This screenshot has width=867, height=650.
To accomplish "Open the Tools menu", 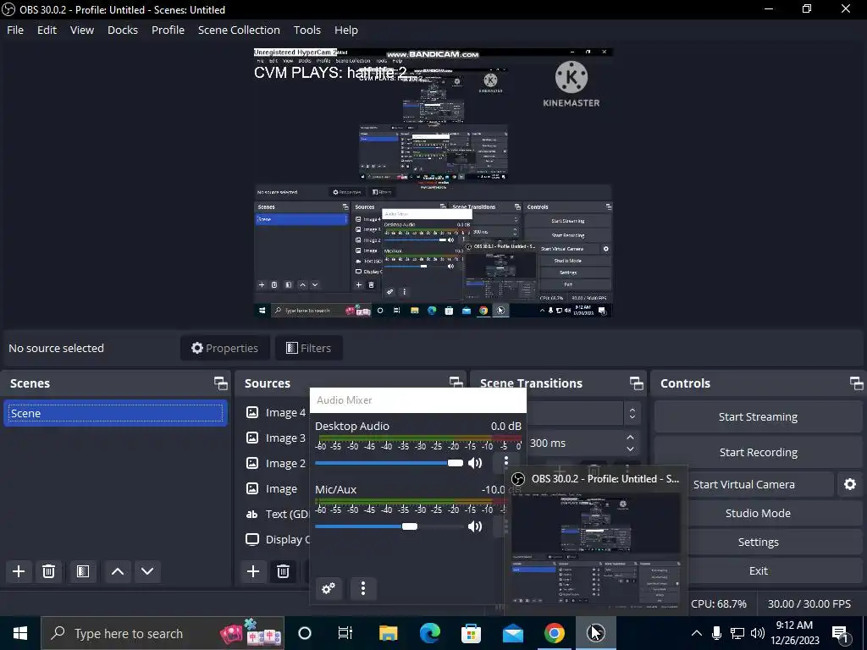I will pyautogui.click(x=306, y=30).
